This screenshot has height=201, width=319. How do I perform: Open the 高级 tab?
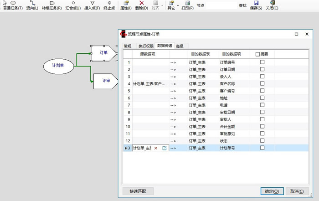coord(180,46)
